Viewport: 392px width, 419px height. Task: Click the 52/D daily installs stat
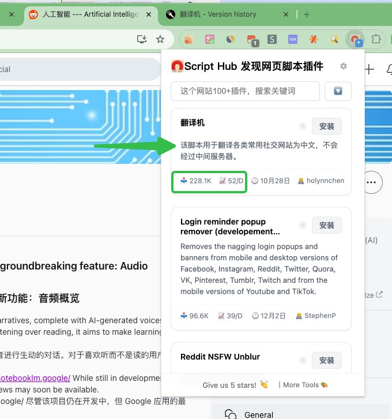[231, 181]
